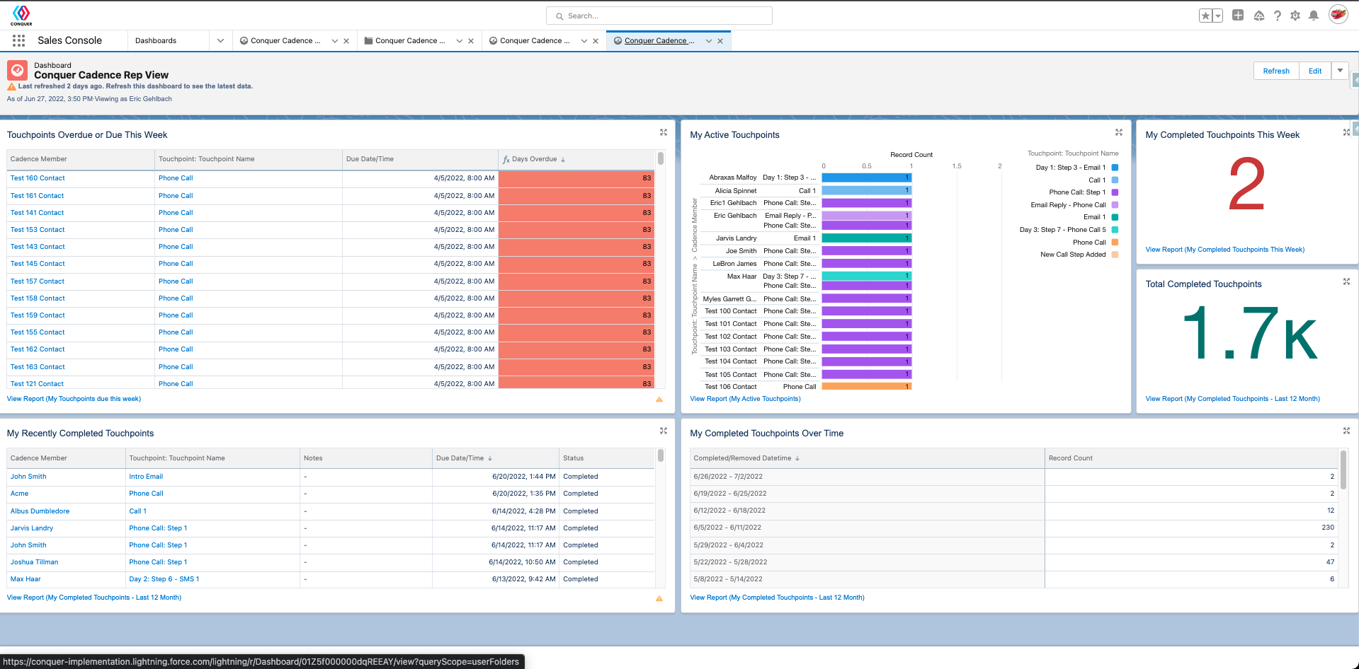
Task: Click the Edit dashboard button
Action: click(1315, 71)
